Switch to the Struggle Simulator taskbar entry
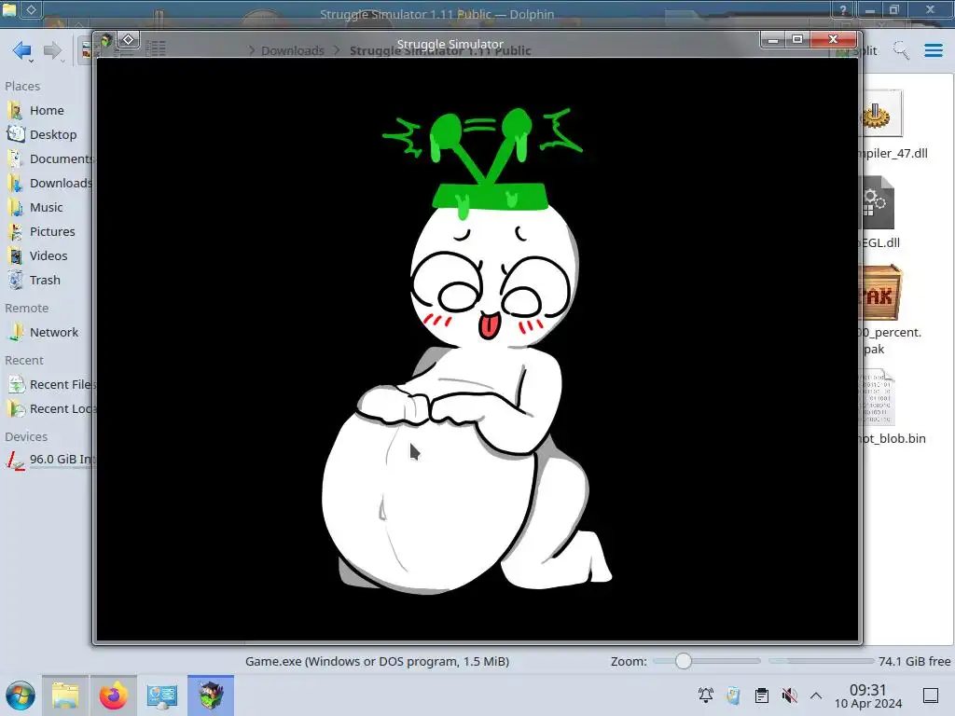 point(211,695)
